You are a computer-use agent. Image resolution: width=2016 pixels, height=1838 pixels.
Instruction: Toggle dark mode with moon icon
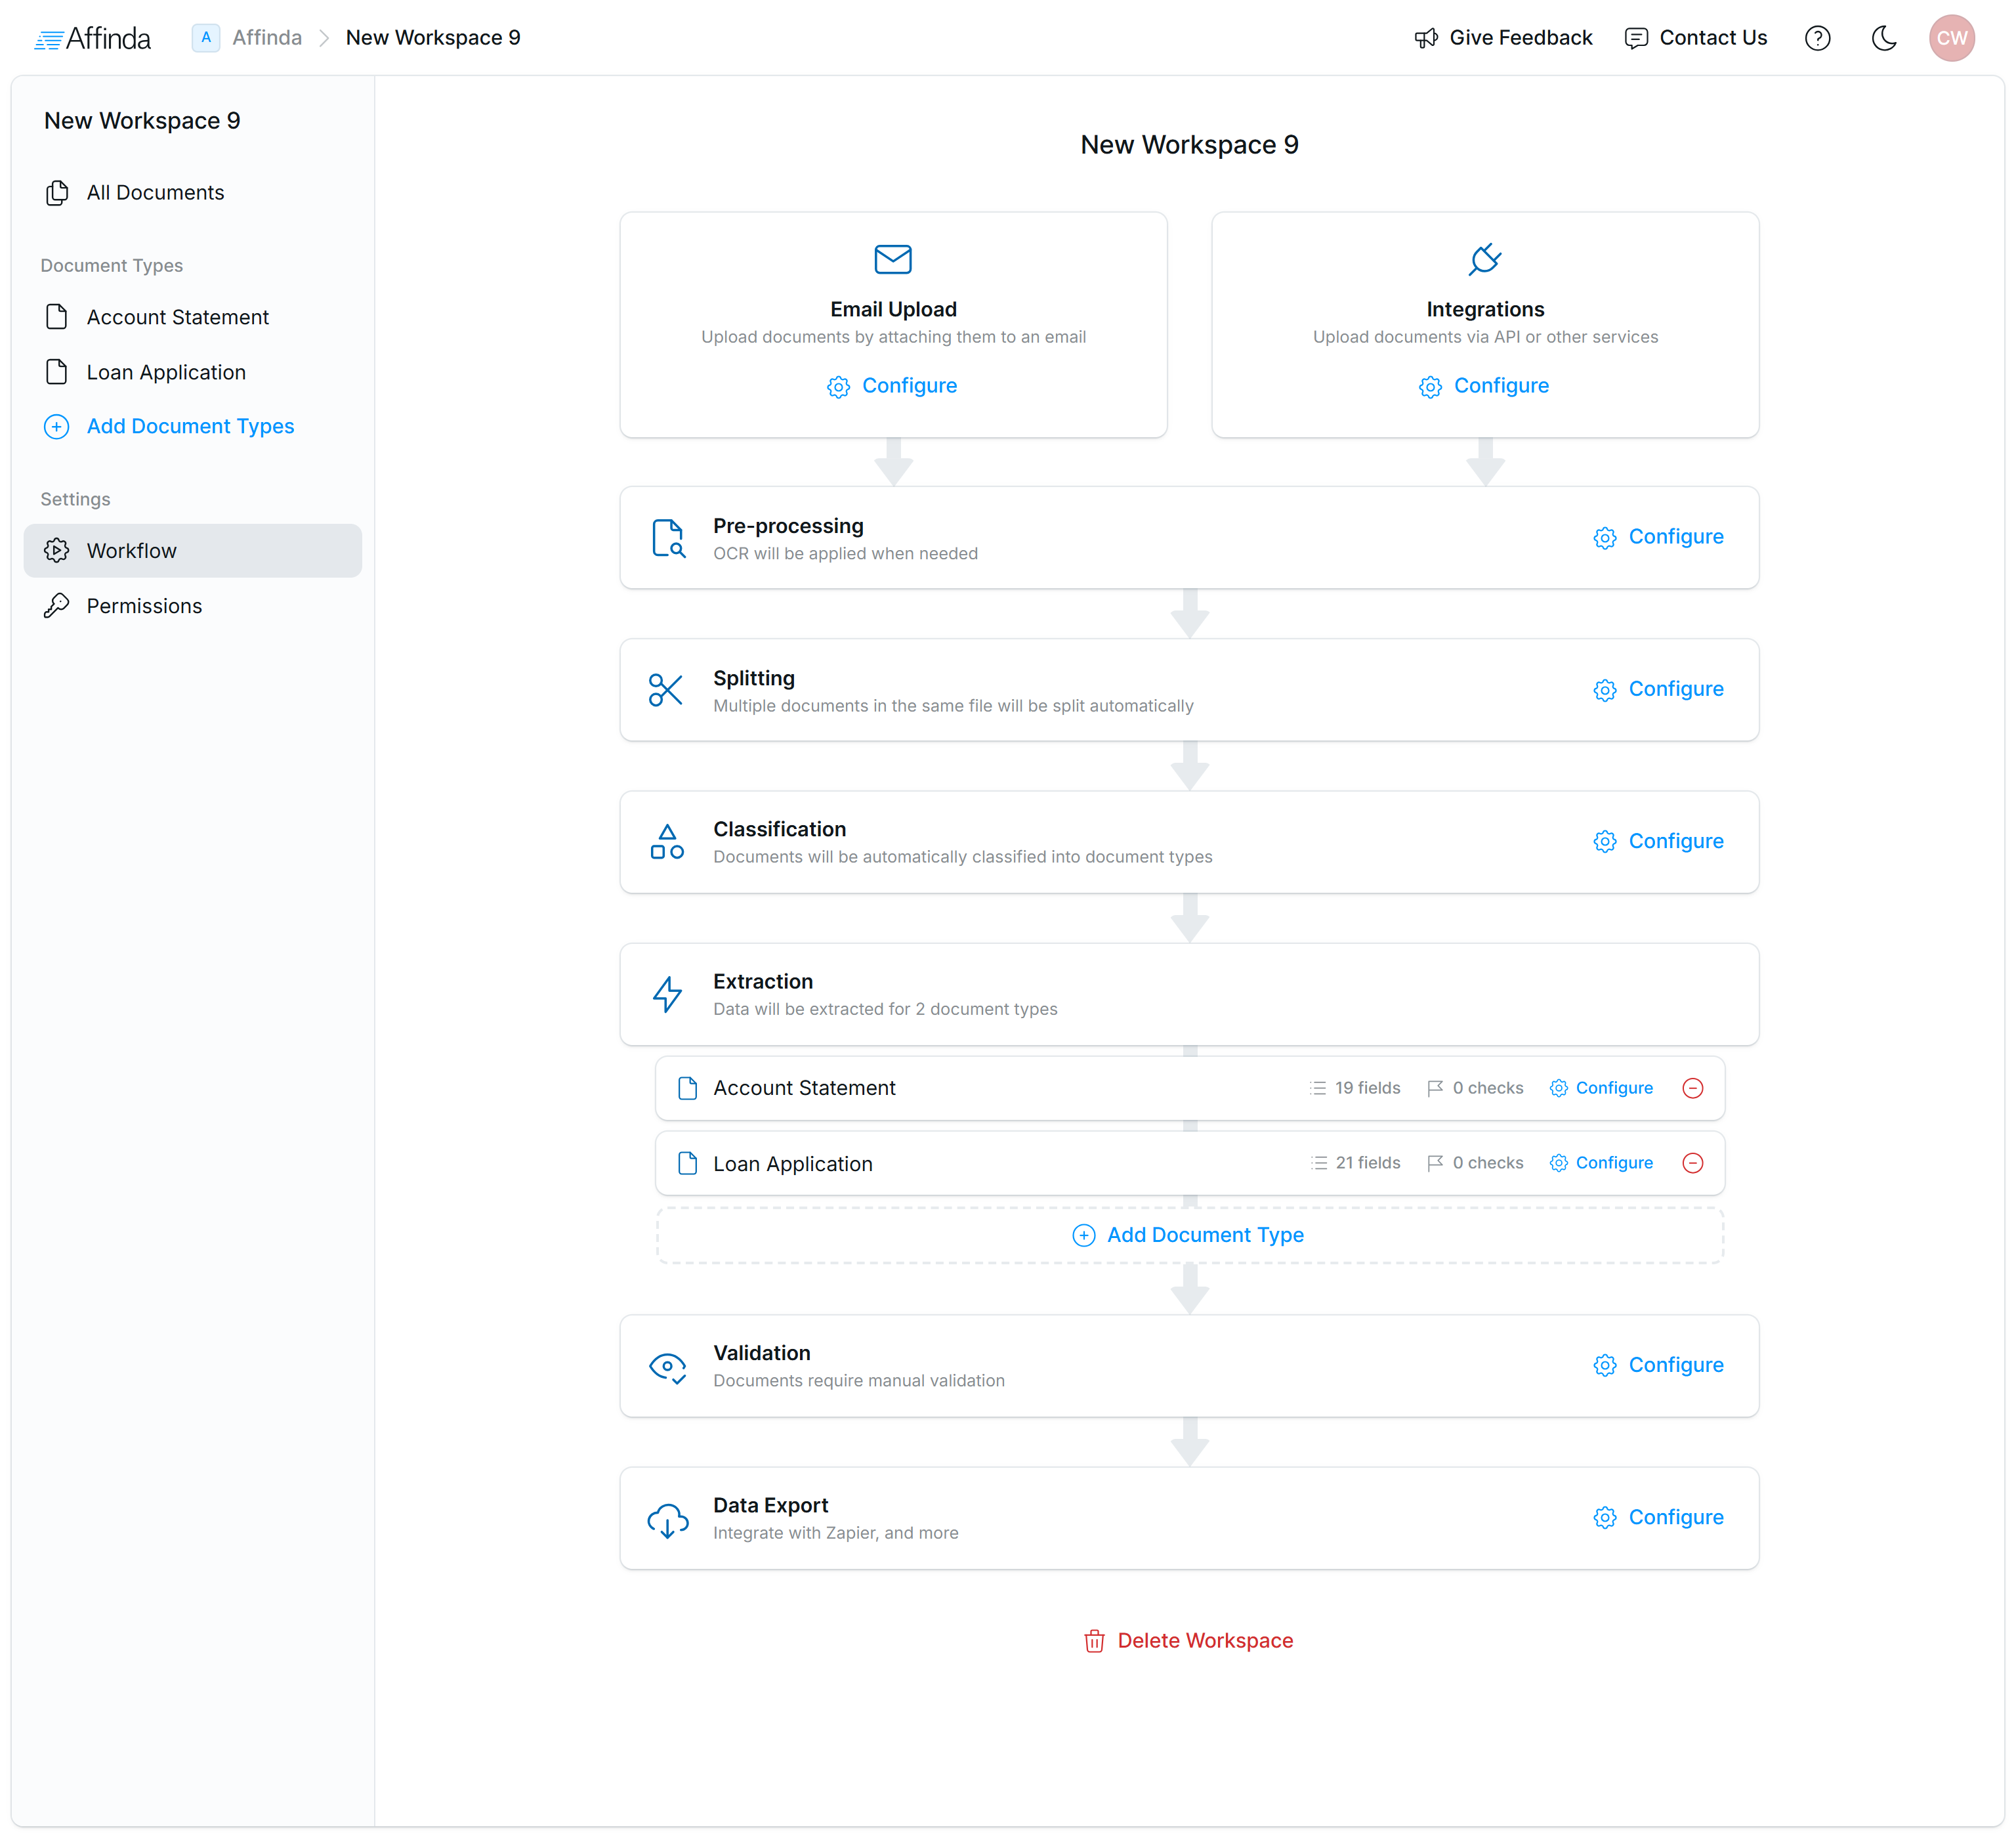tap(1883, 38)
